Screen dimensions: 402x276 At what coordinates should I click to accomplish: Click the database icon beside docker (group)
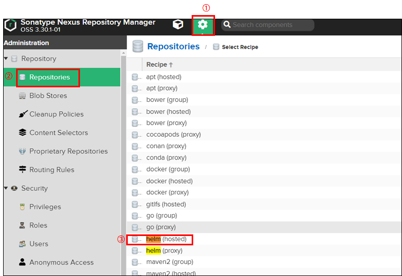(135, 169)
